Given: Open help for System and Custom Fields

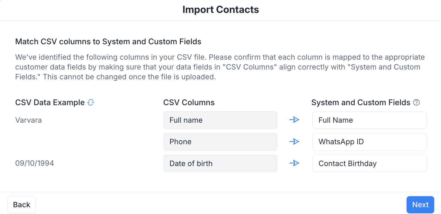Looking at the screenshot, I should [416, 102].
